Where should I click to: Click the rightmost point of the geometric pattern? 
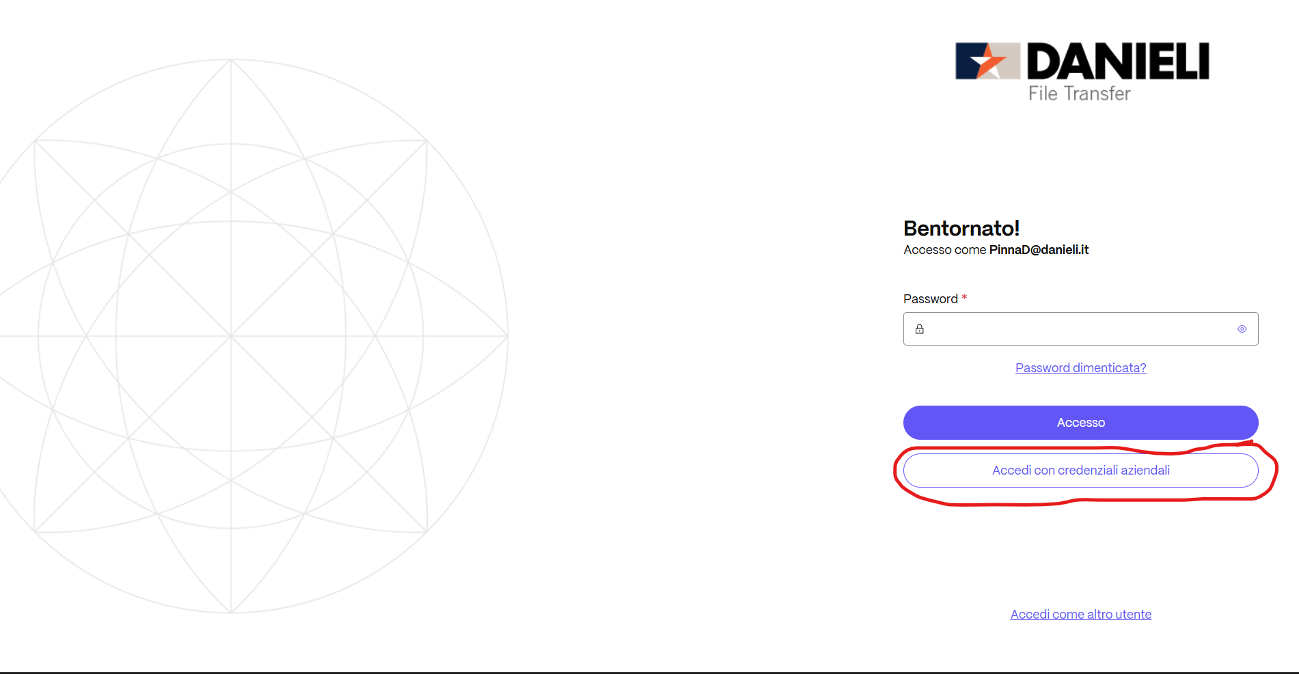pos(507,336)
